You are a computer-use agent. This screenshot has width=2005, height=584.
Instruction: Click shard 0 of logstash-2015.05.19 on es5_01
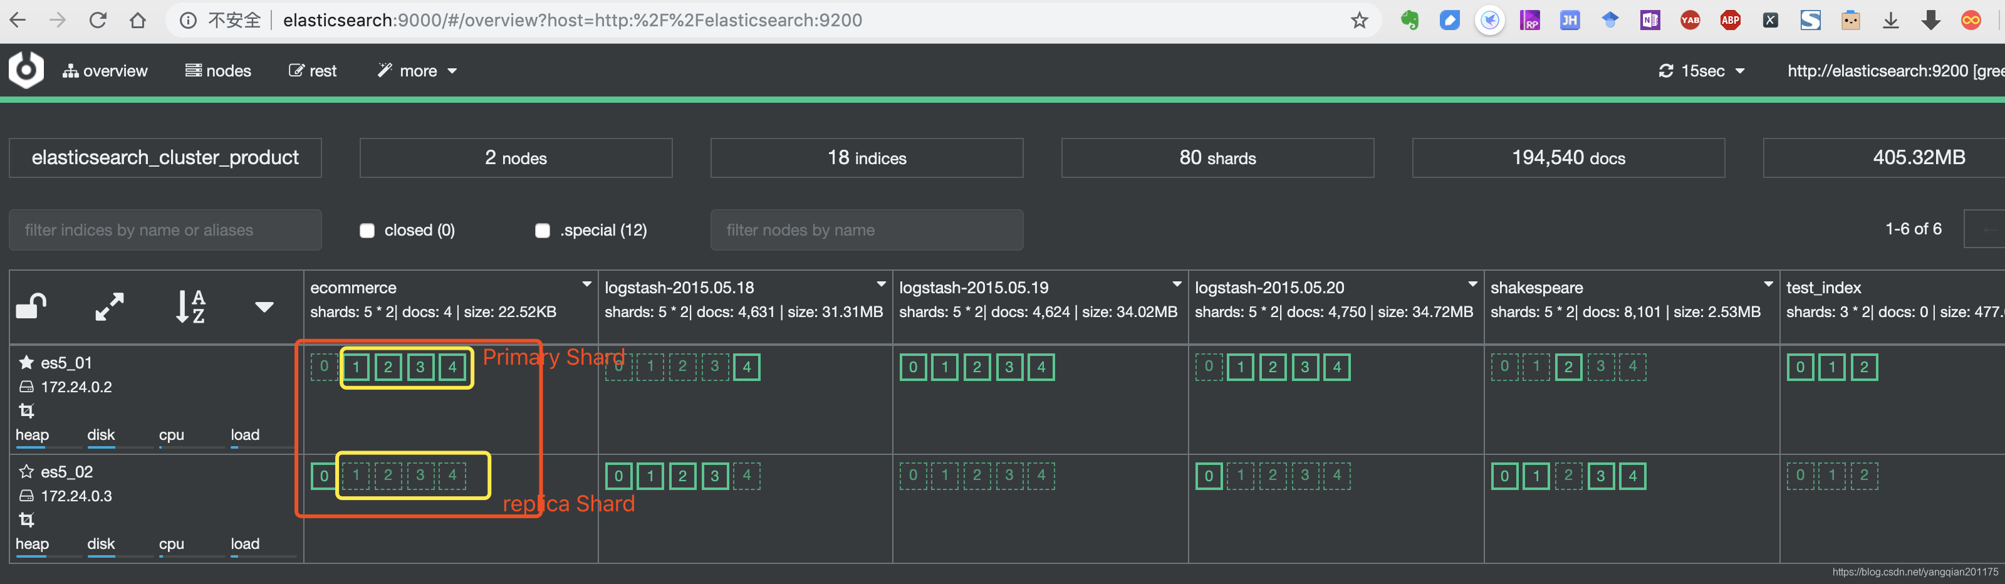913,367
